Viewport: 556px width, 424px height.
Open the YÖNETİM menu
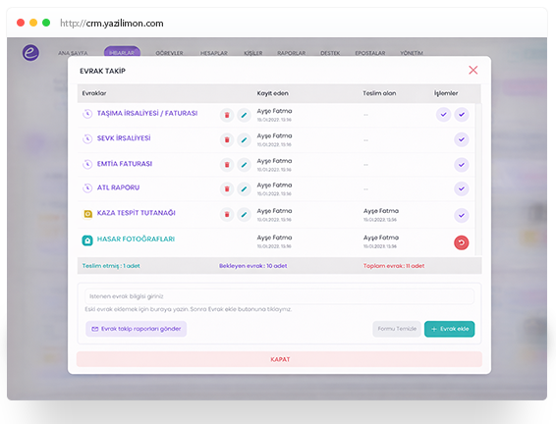point(412,53)
